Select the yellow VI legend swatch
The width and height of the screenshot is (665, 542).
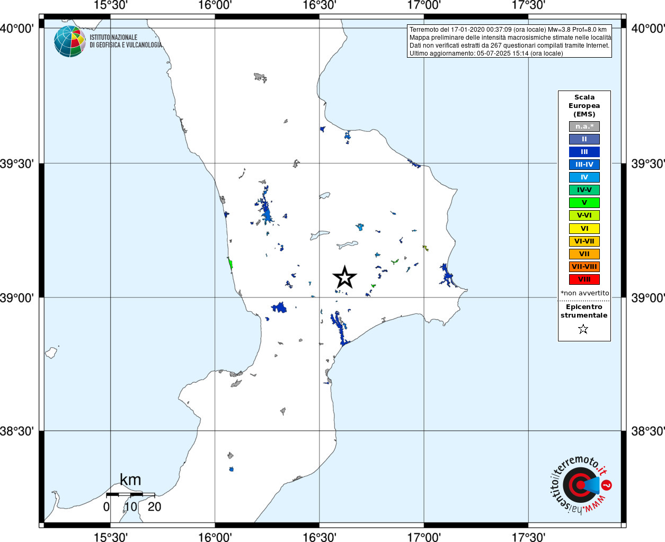coord(584,229)
